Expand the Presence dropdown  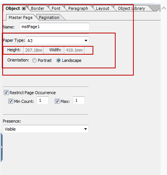point(46,129)
